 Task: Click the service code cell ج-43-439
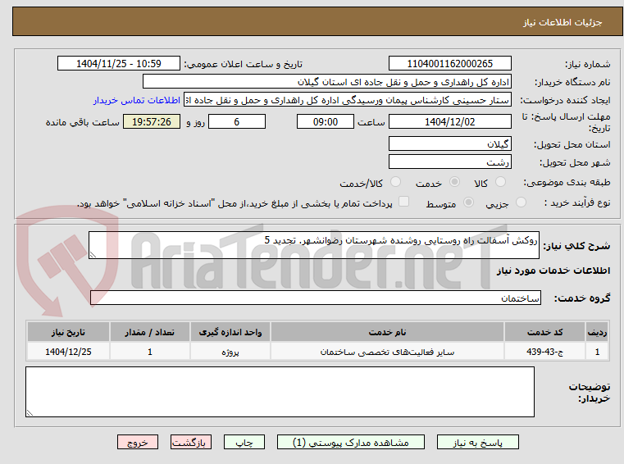pos(544,352)
